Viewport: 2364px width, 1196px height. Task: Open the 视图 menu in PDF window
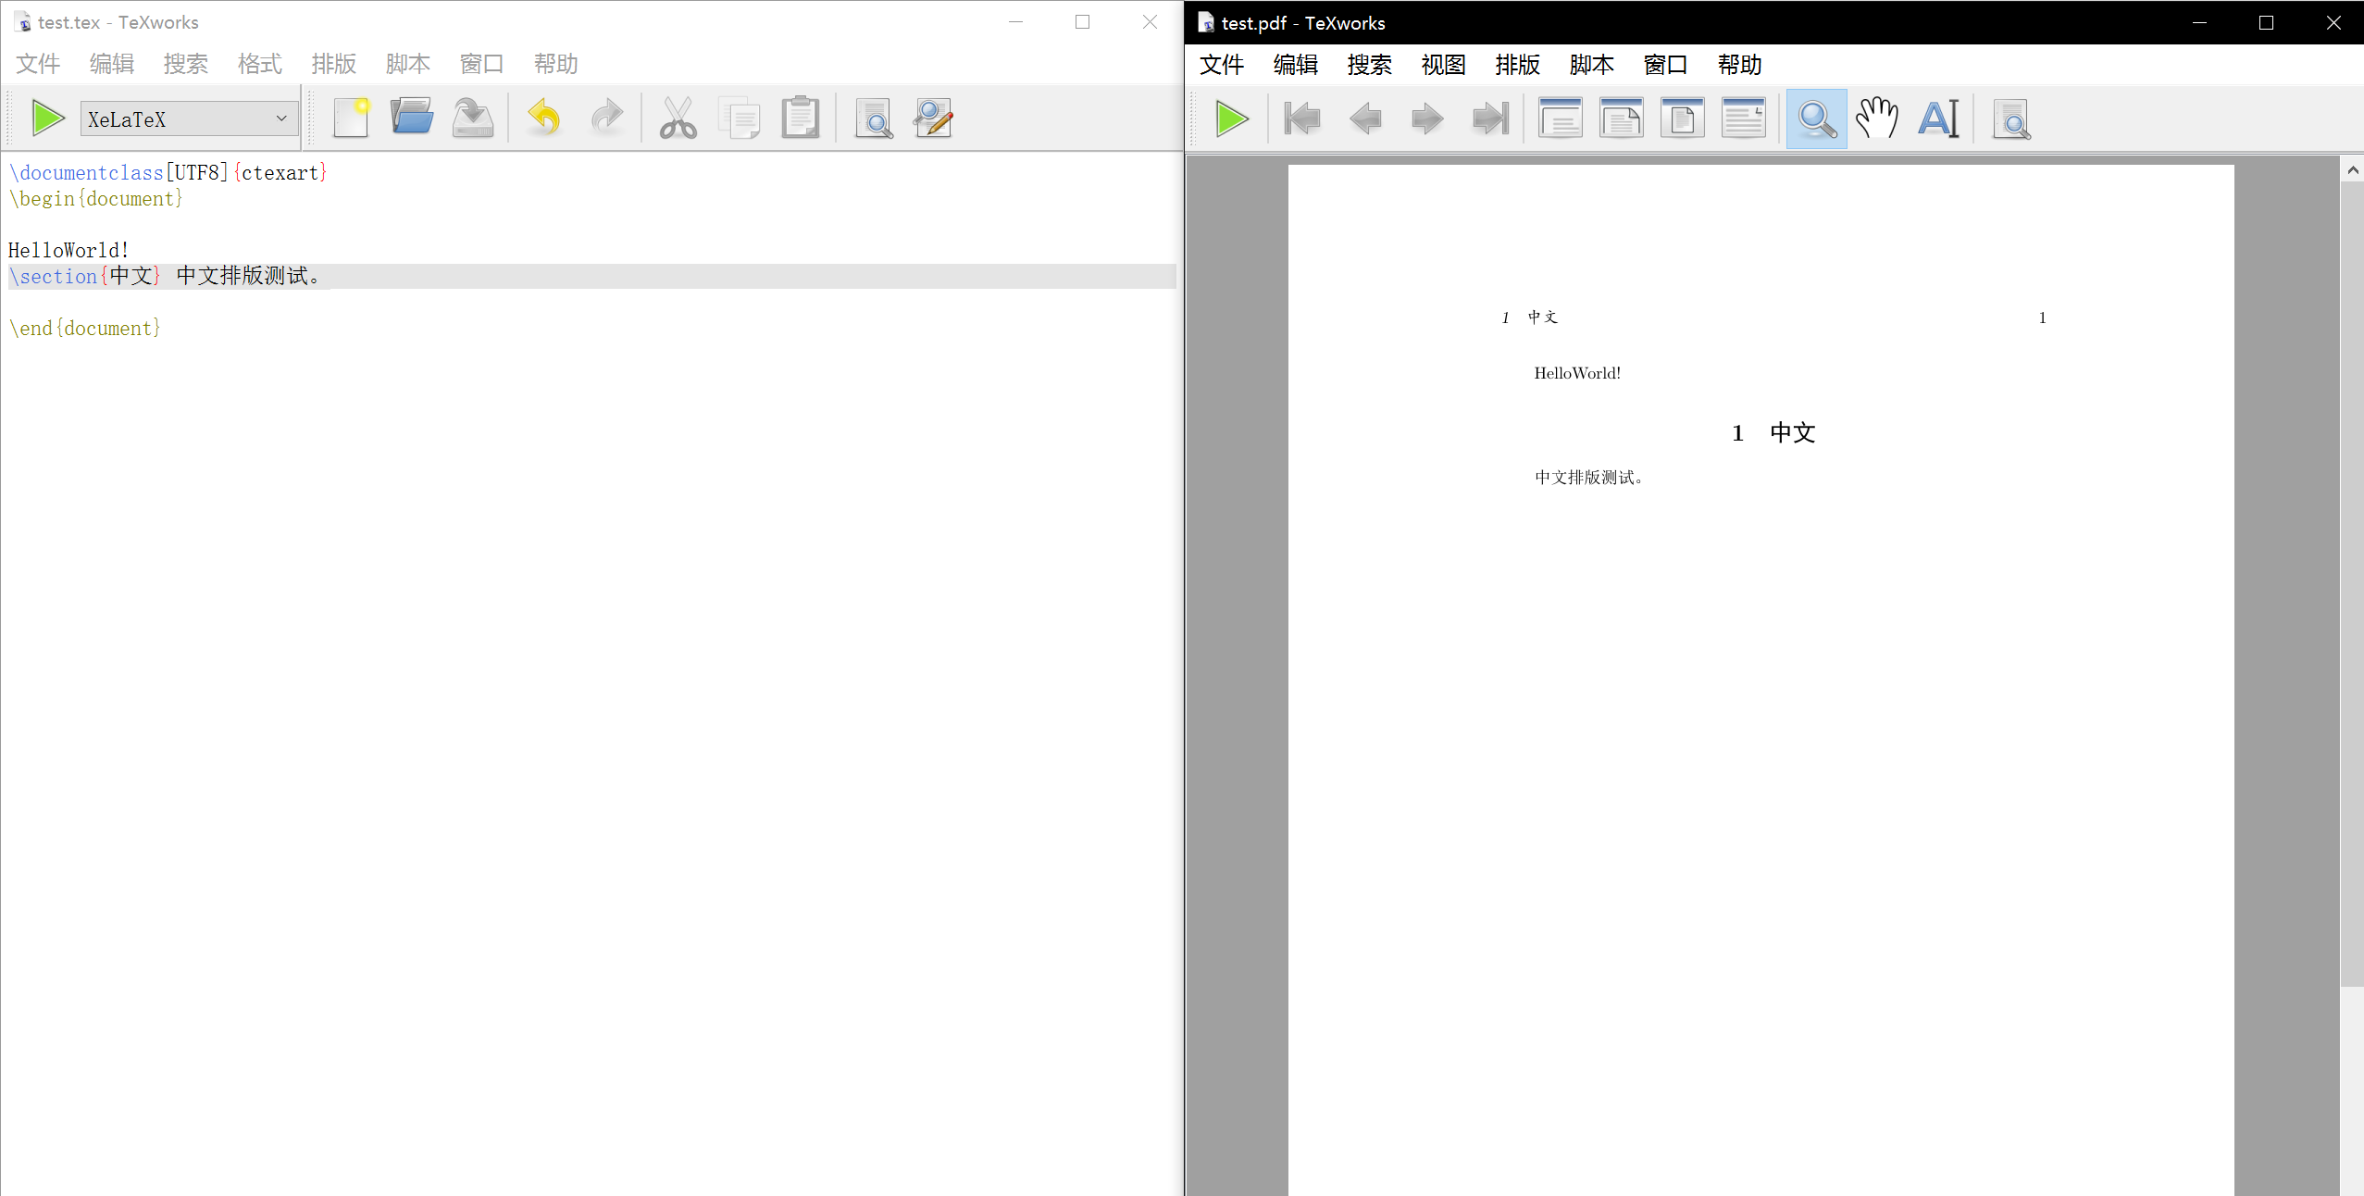click(x=1443, y=65)
